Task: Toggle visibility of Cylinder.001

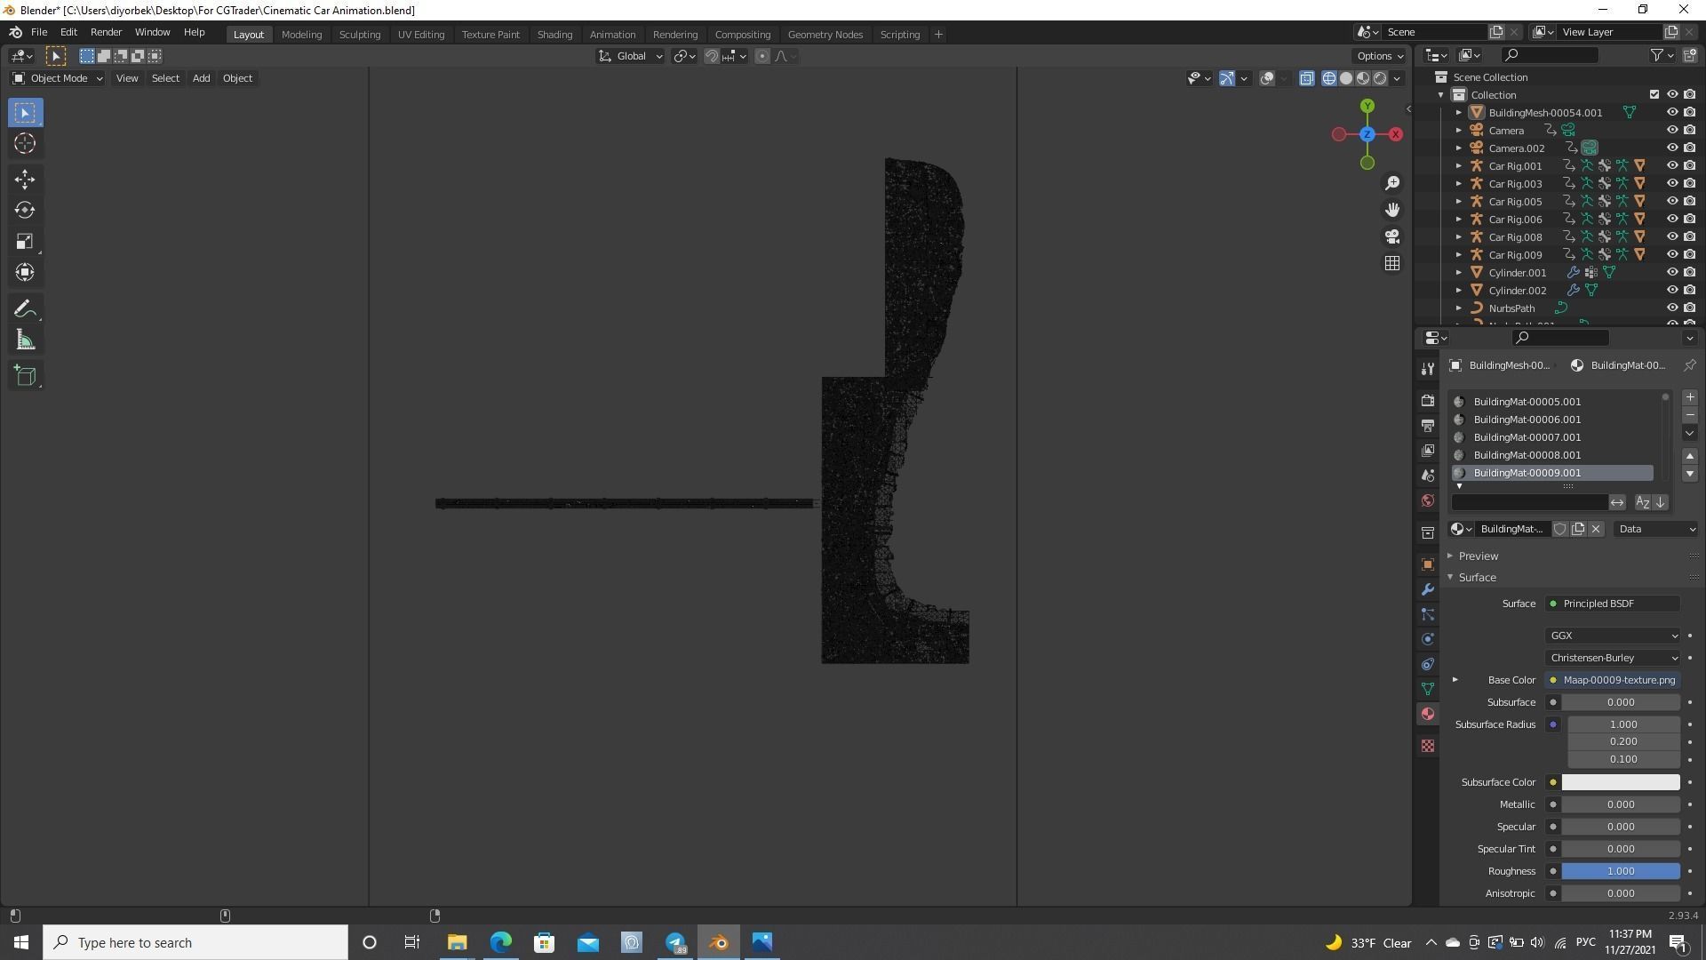Action: (x=1671, y=273)
